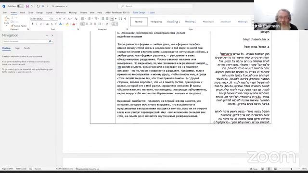308x173 pixels.
Task: Apply the Normal style
Action: [x=139, y=22]
